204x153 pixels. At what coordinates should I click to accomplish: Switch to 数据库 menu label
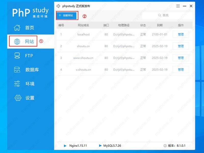[x=32, y=70]
